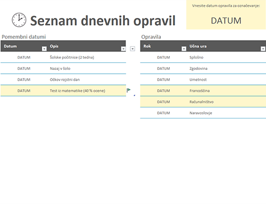Screen dimensions: 266x204
Task: Click DATUM cell in Šolske počitnice row
Action: click(x=24, y=57)
